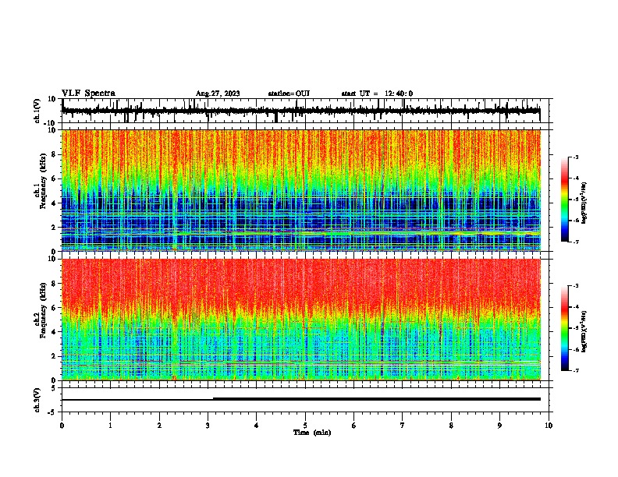
Task: Click inside the ch.1 spectrogram panel
Action: pos(301,190)
